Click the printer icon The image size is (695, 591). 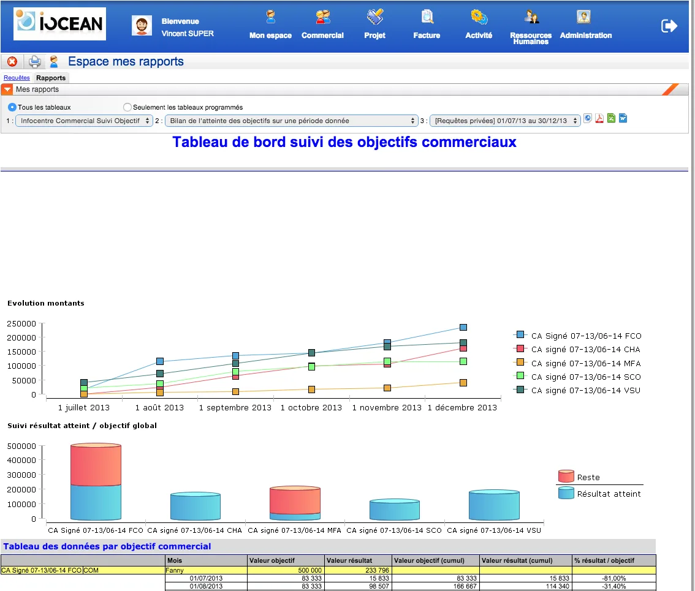click(34, 62)
